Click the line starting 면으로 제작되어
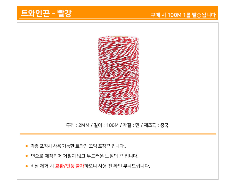This screenshot has height=188, width=235. coord(85,156)
